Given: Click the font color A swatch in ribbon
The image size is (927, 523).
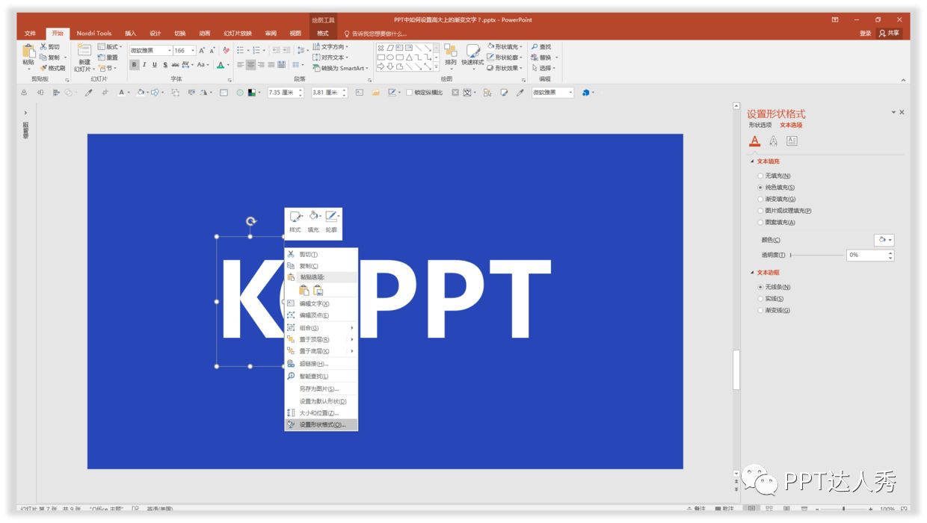Looking at the screenshot, I should tap(221, 65).
